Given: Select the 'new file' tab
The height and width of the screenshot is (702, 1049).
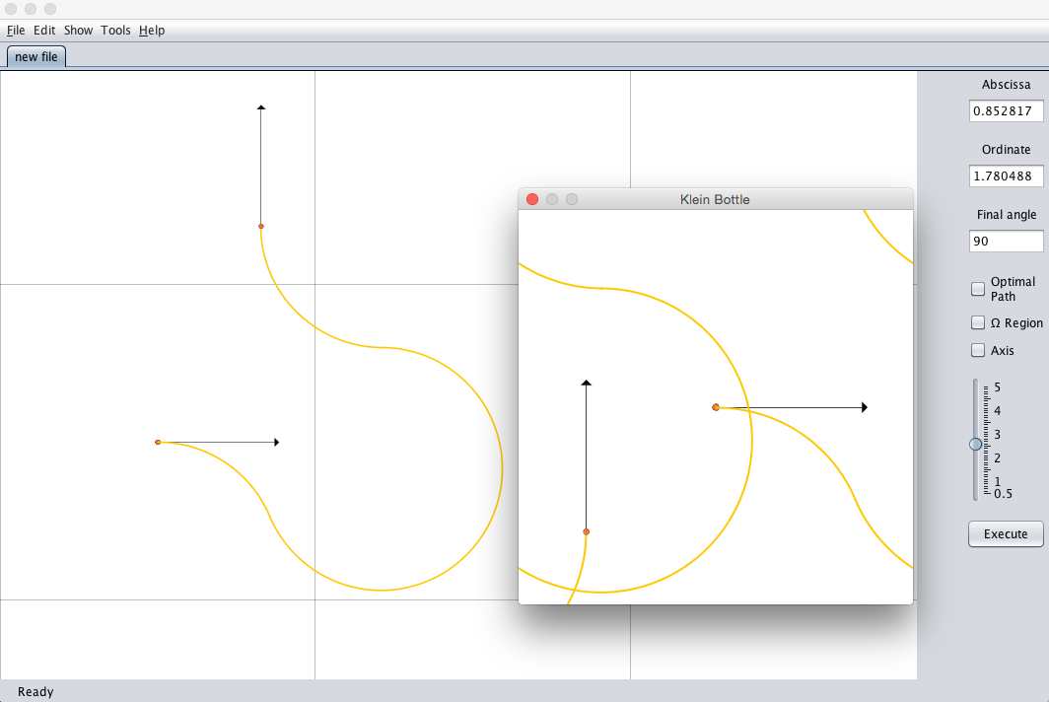Looking at the screenshot, I should tap(36, 57).
